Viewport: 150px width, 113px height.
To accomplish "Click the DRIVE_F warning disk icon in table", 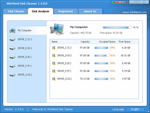I will [54, 71].
